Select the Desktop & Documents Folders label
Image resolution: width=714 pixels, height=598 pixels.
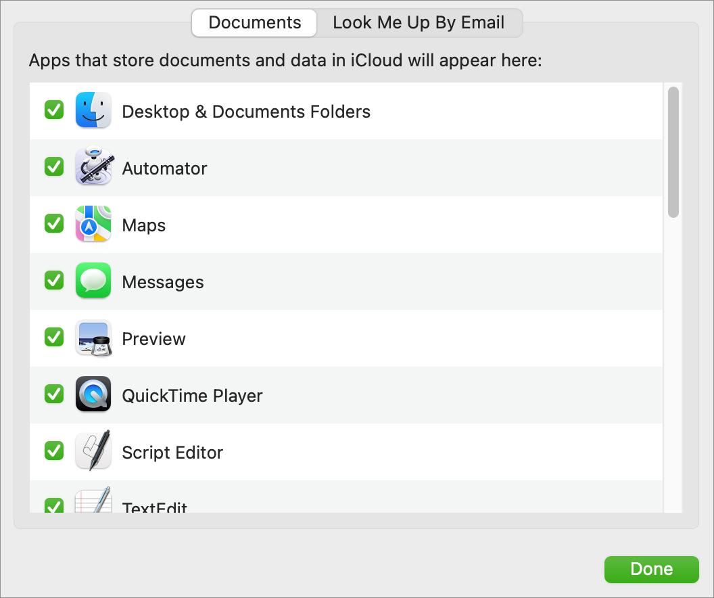[x=246, y=112]
